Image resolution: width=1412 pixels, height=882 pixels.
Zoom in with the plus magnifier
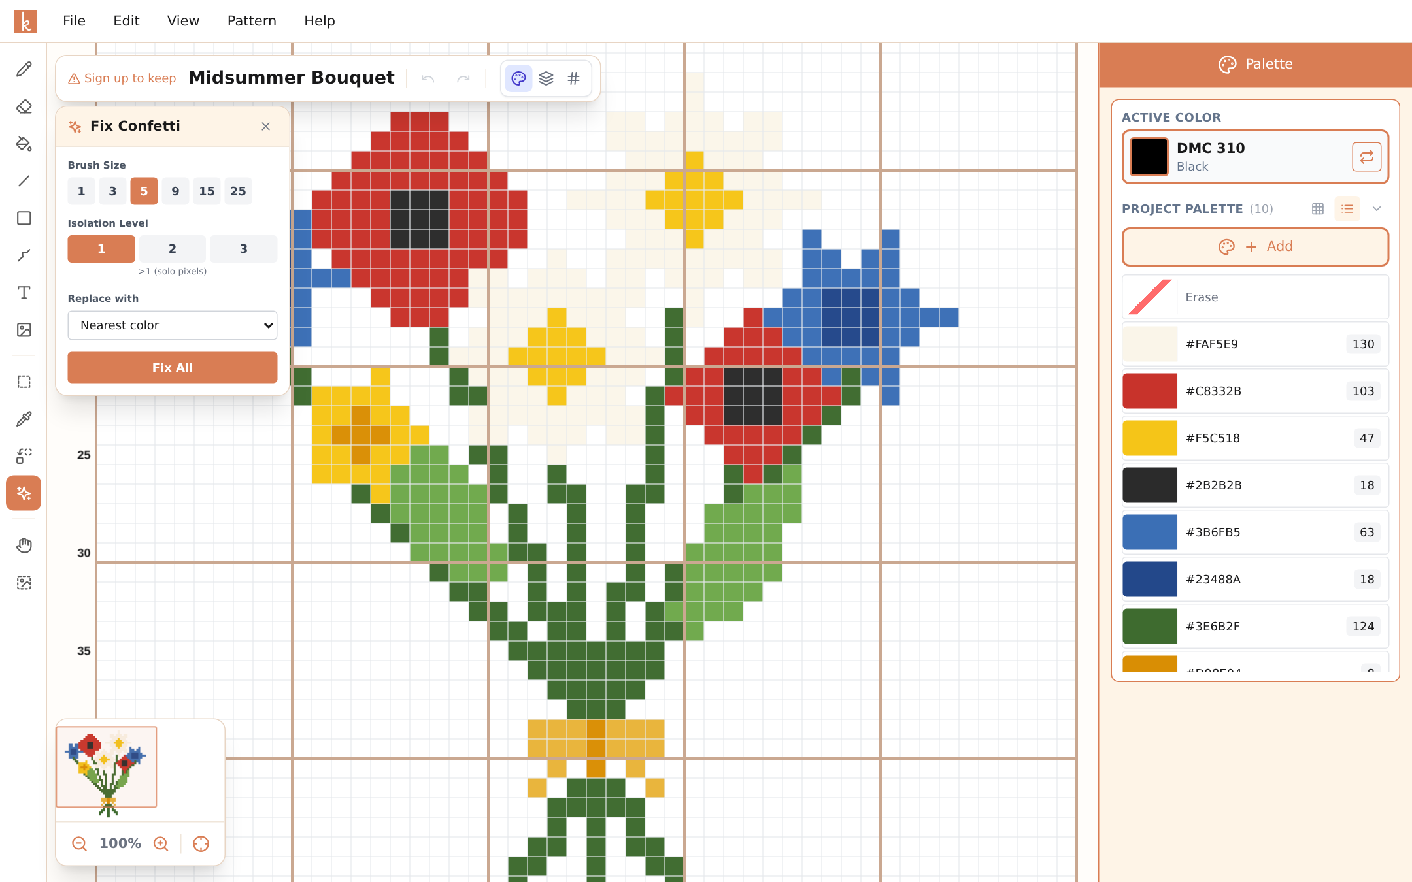(x=161, y=843)
